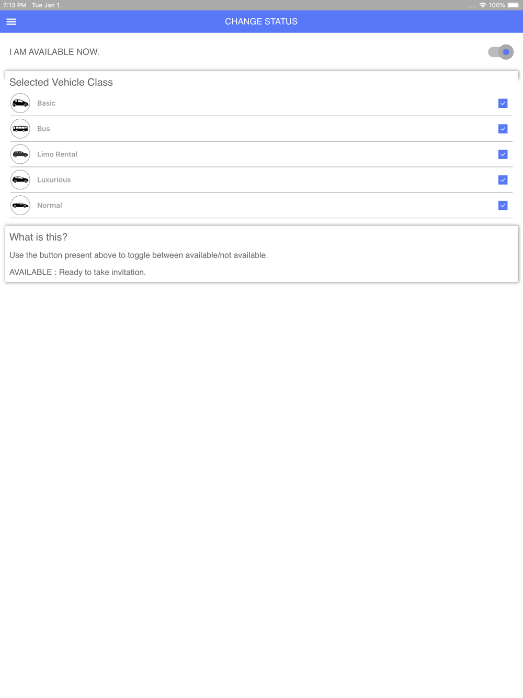This screenshot has width=523, height=698.
Task: Tap the battery status icon
Action: [513, 5]
